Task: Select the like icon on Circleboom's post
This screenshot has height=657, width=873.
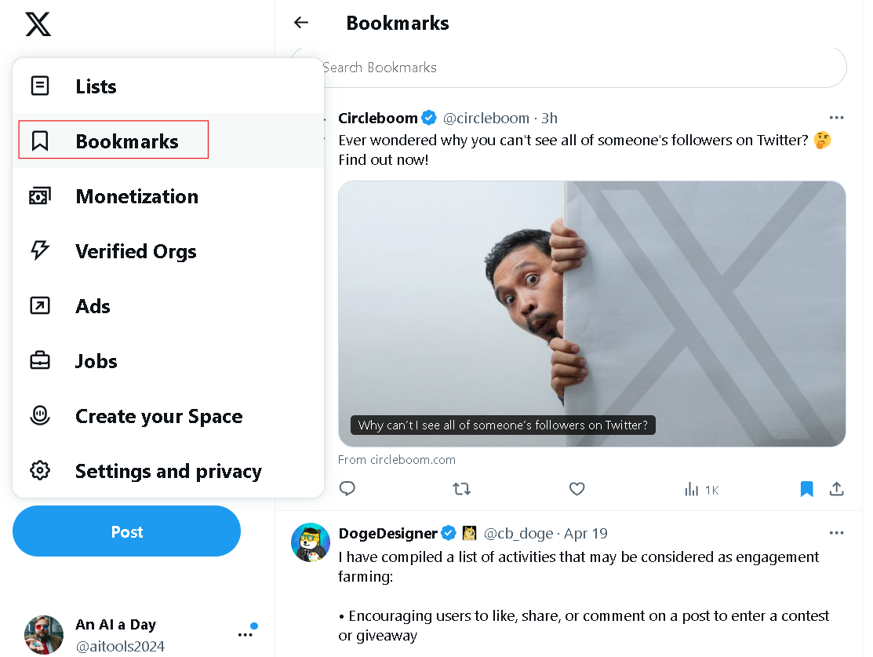Action: pos(577,488)
